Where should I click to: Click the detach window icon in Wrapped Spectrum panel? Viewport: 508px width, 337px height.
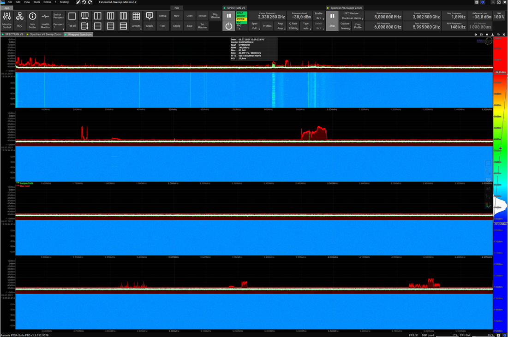(498, 34)
